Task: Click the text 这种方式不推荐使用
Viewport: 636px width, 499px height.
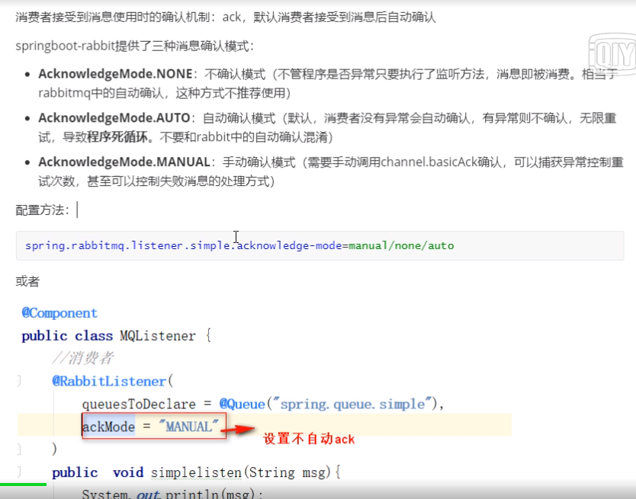Action: click(x=230, y=94)
